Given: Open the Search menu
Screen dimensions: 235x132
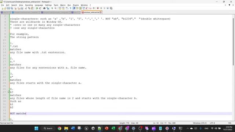Looking at the screenshot, I should 14,5.
